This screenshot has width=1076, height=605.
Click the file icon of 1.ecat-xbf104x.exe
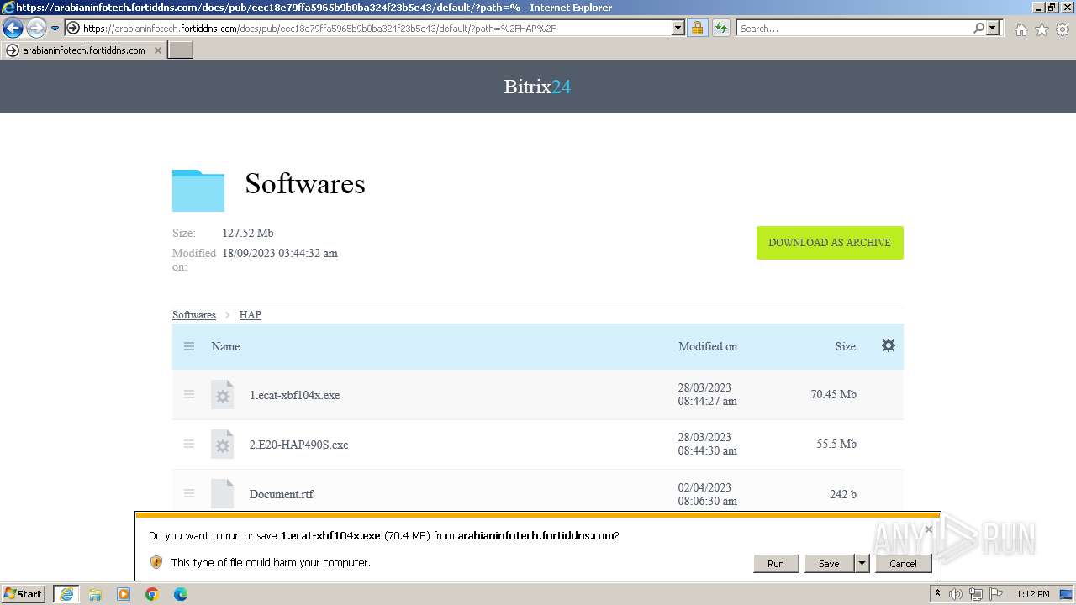(222, 395)
